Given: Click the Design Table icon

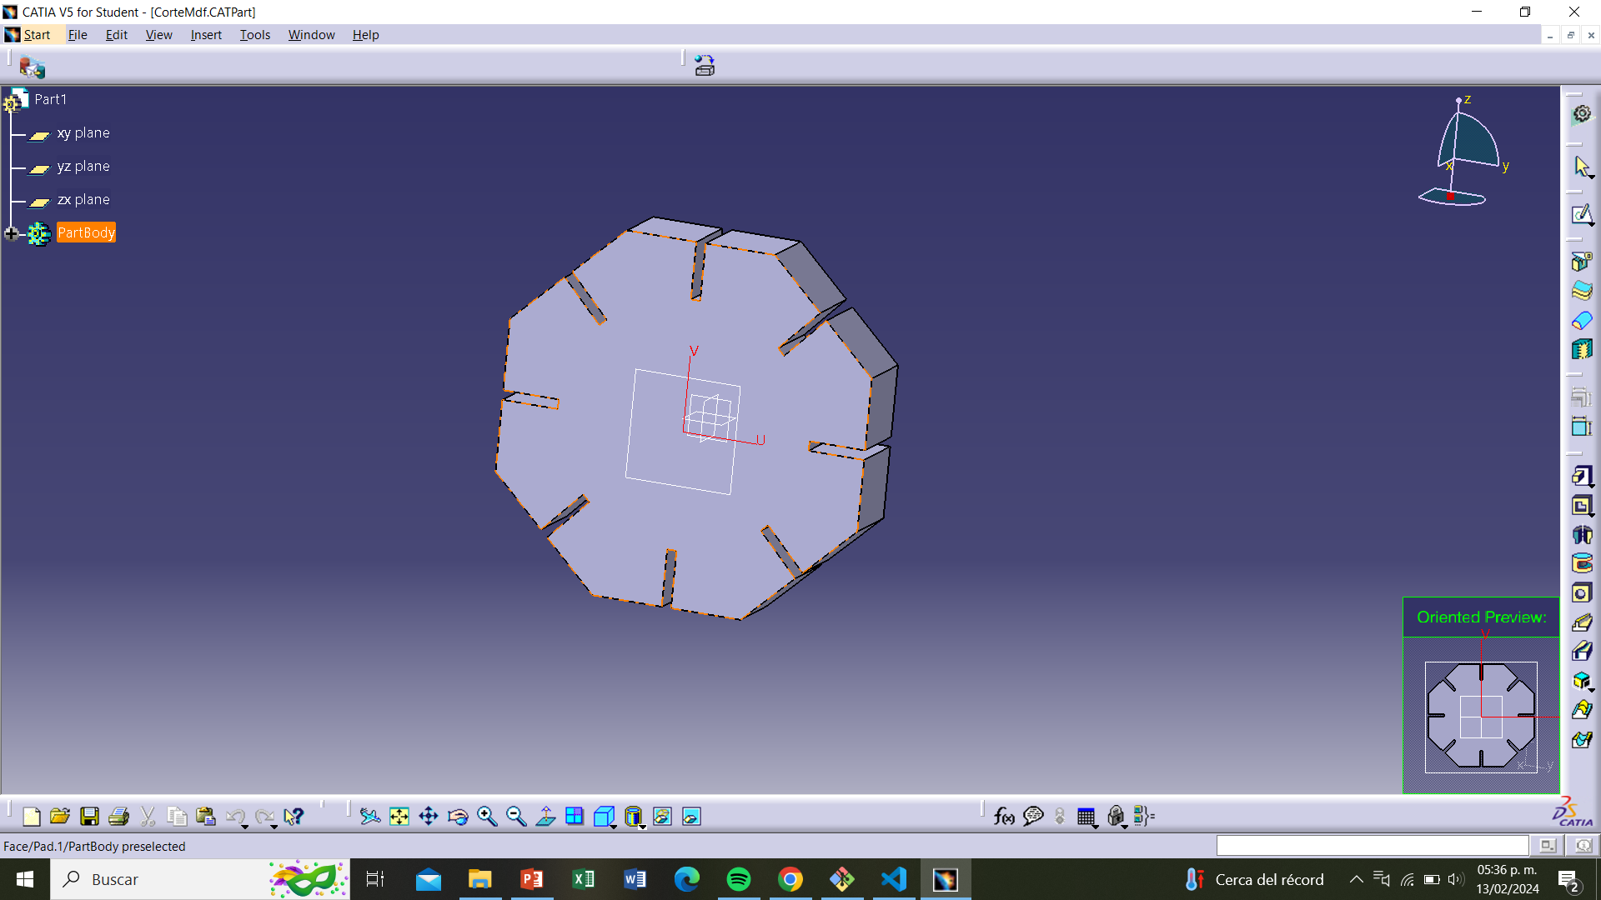Looking at the screenshot, I should point(1086,817).
